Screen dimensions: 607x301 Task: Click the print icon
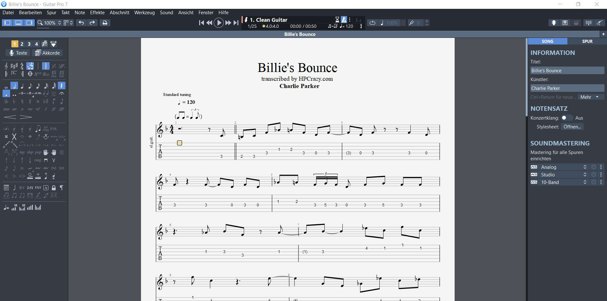(105, 23)
